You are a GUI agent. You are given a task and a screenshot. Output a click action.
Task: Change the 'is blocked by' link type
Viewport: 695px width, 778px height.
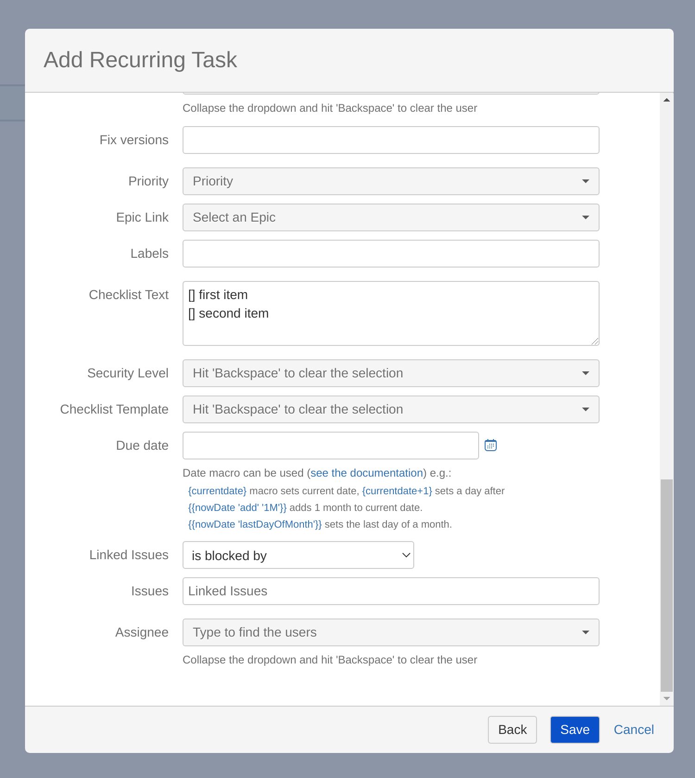coord(298,555)
